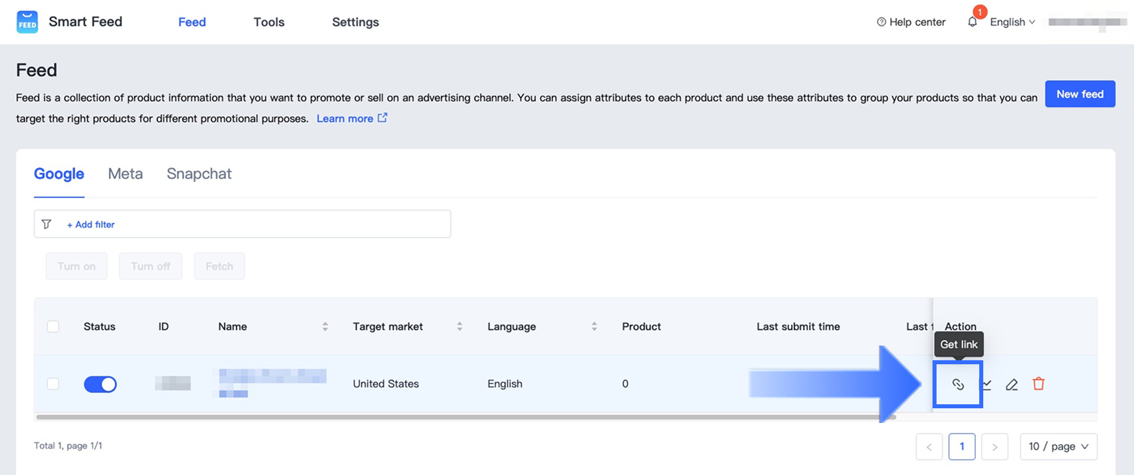Image resolution: width=1134 pixels, height=475 pixels.
Task: Check the select-all header checkbox
Action: tap(53, 326)
